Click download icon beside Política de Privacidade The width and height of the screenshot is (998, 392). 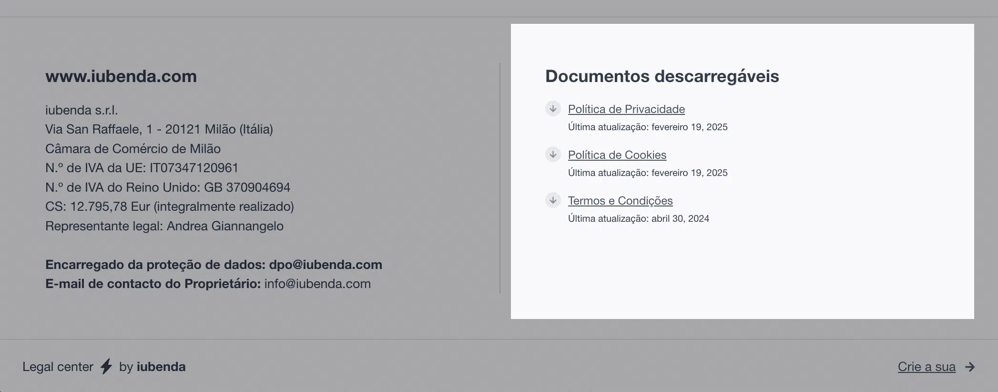pyautogui.click(x=553, y=109)
